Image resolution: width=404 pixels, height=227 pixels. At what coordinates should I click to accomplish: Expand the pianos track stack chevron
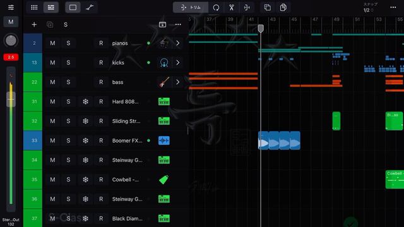click(x=178, y=43)
